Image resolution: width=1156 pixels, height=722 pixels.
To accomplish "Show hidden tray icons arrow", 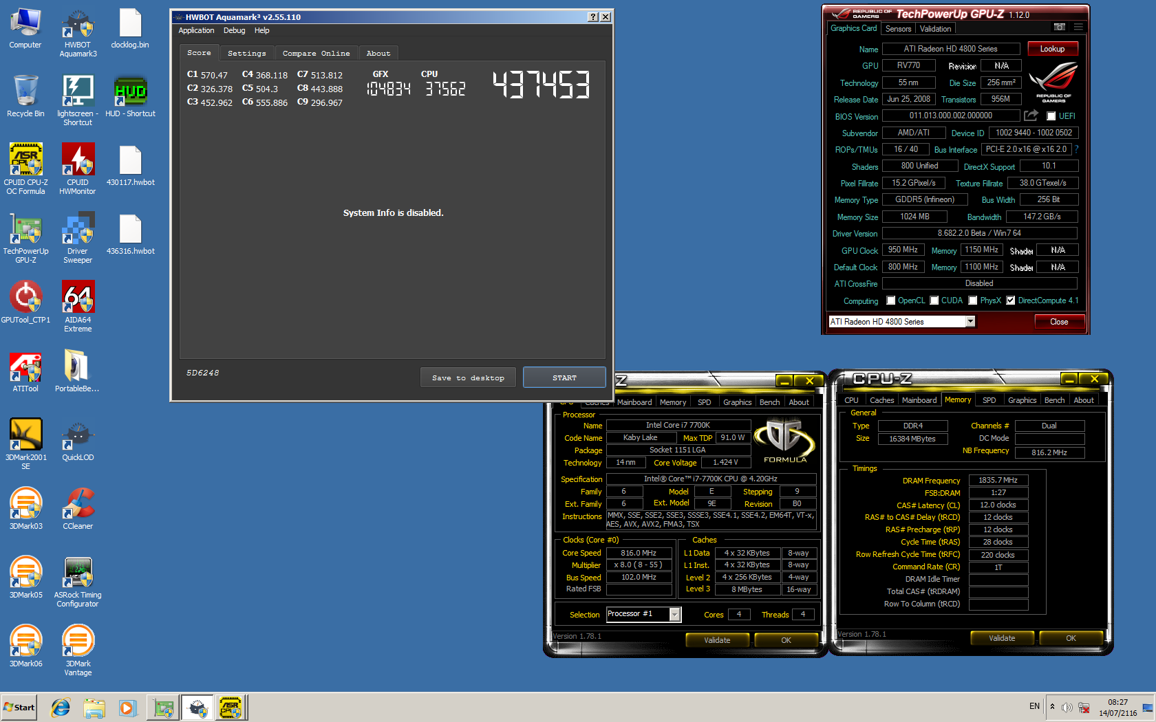I will point(1051,706).
